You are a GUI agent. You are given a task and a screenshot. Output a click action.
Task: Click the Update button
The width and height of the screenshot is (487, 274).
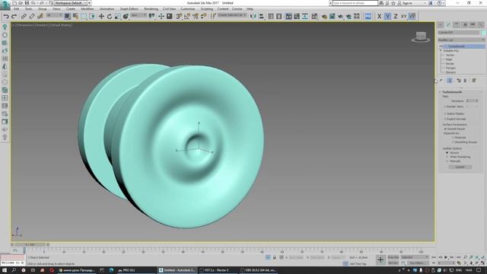pos(460,167)
